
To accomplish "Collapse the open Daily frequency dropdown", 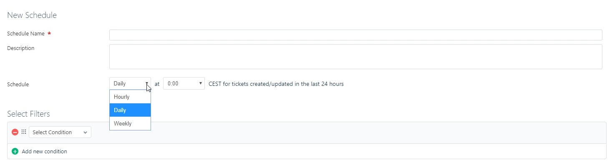I will coord(130,83).
